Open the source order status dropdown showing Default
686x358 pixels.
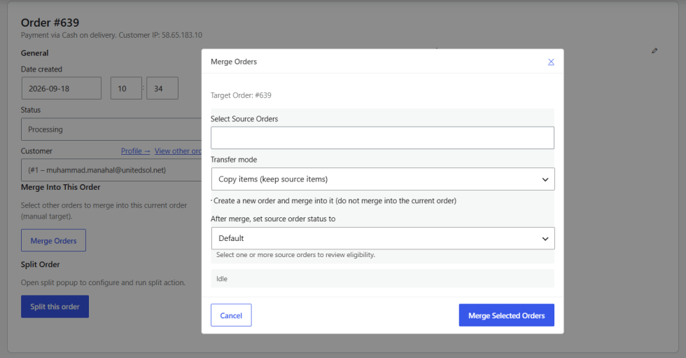[383, 238]
